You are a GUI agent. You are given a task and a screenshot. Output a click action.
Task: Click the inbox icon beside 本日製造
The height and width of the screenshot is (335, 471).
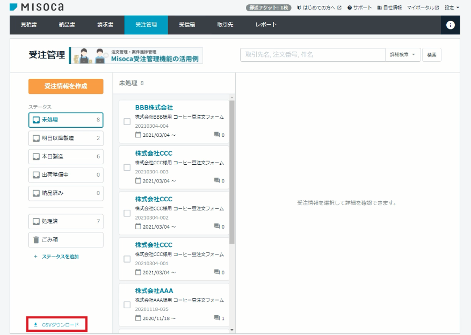(x=36, y=156)
